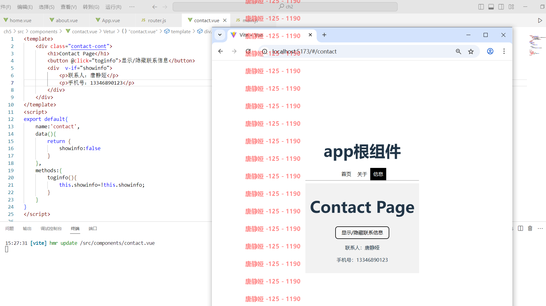Open customize layout icon

[511, 7]
